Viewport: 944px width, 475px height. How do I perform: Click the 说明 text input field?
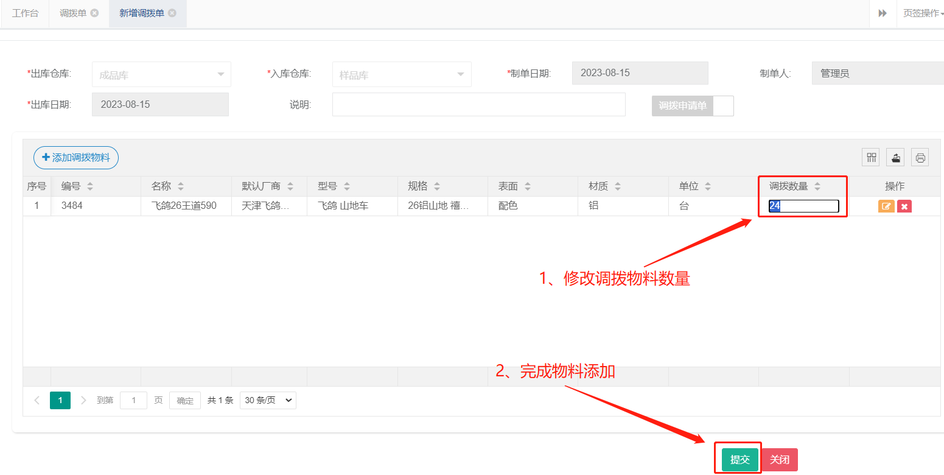click(x=478, y=104)
